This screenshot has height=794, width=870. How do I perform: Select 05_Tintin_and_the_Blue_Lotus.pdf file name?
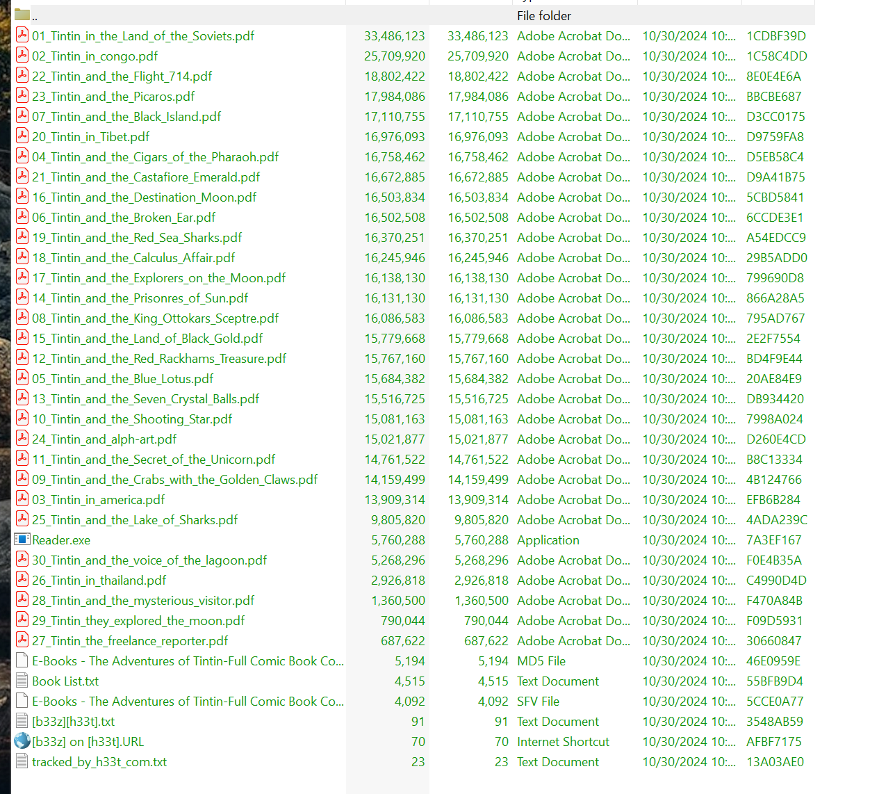(x=123, y=379)
